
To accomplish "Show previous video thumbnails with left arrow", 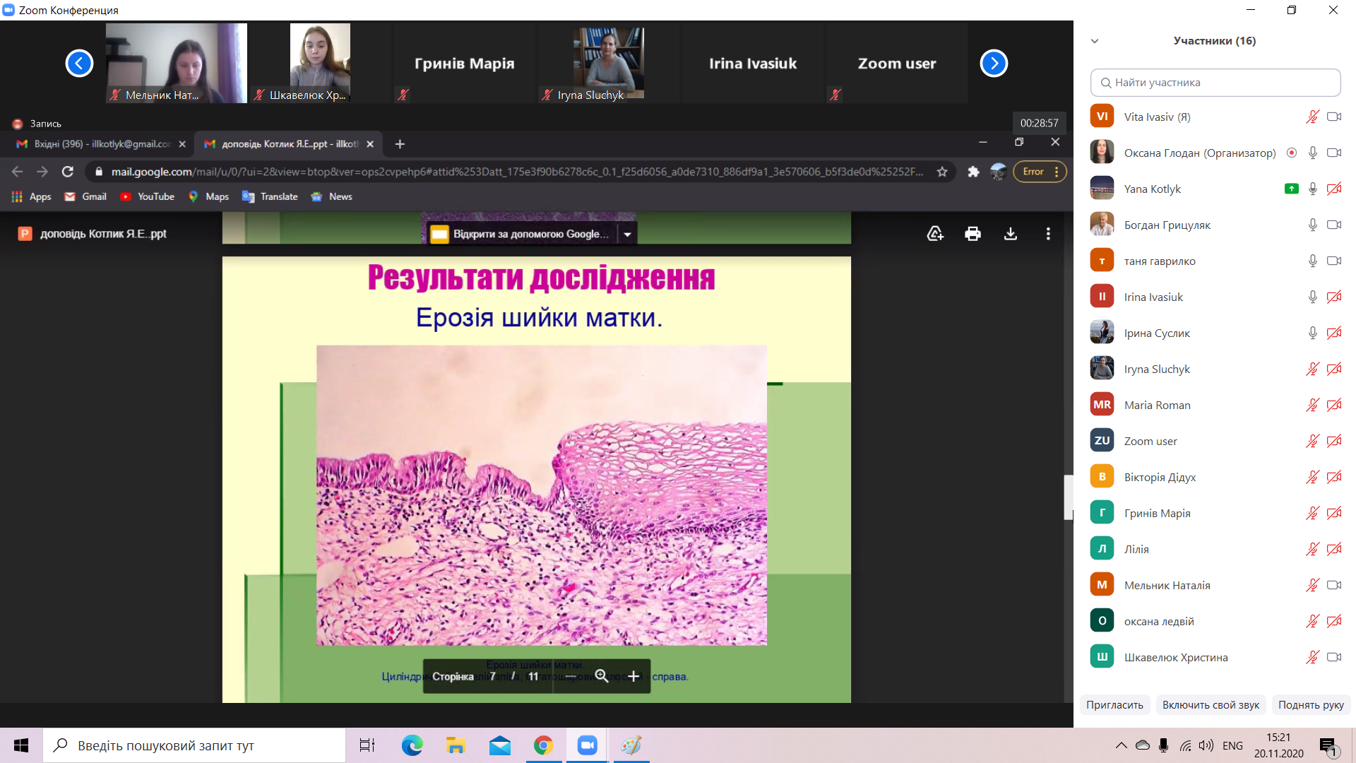I will tap(79, 64).
